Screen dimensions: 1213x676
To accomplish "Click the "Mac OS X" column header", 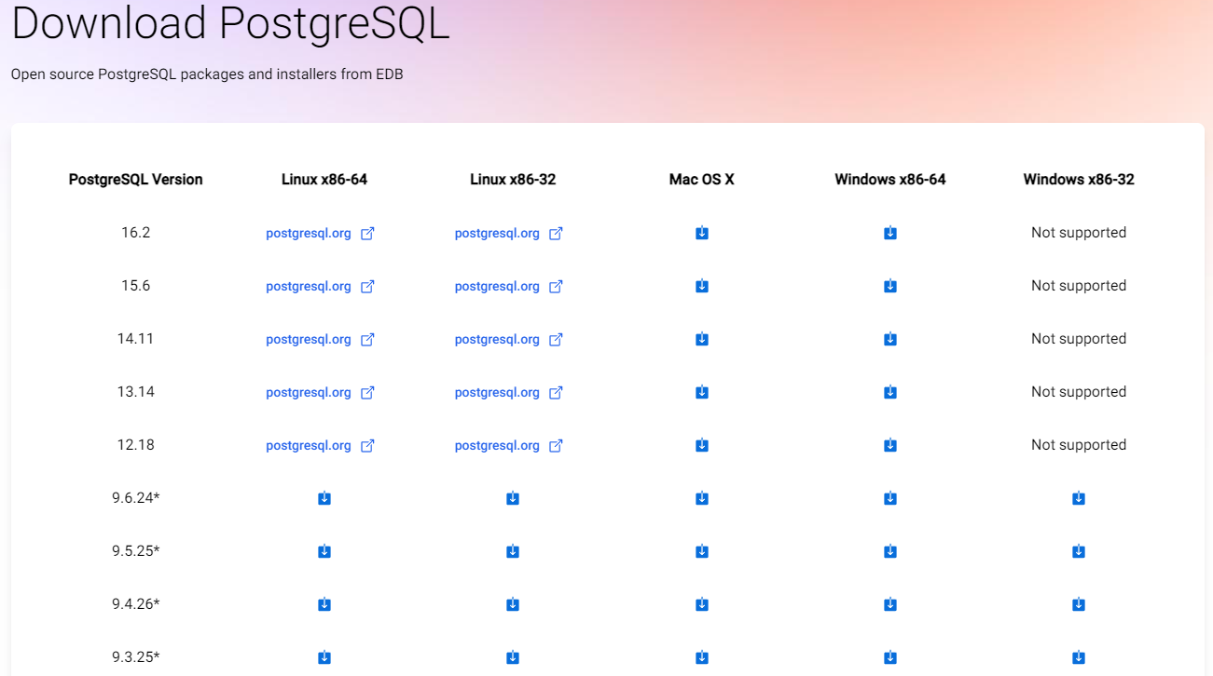I will pos(702,180).
